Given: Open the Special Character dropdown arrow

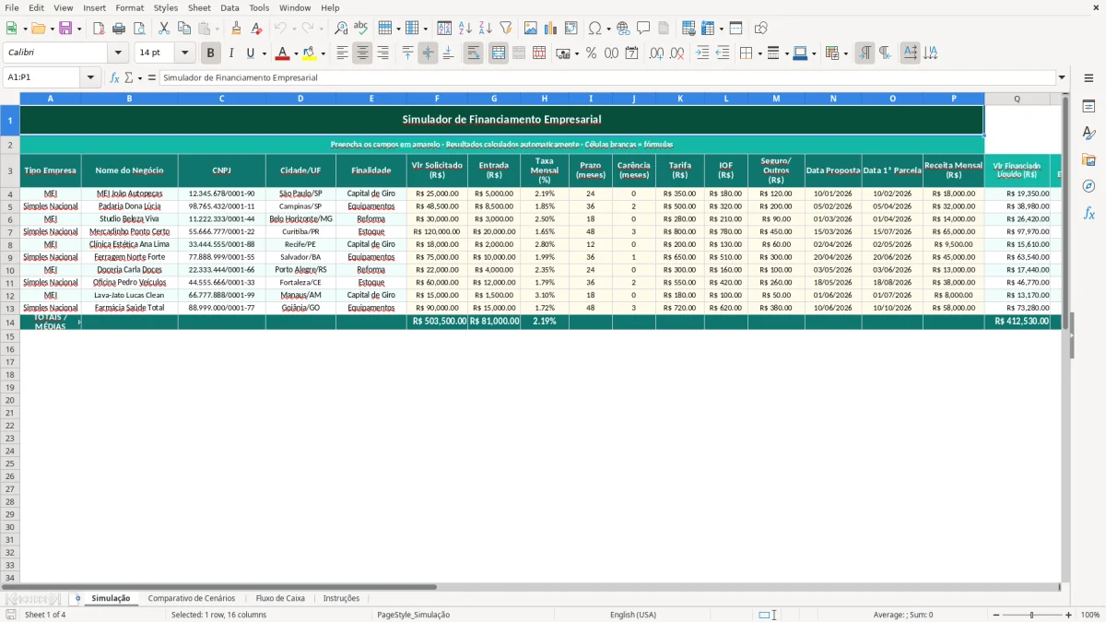Looking at the screenshot, I should click(609, 29).
